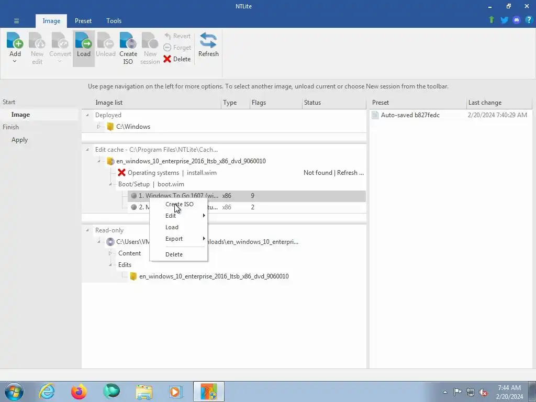Screen dimensions: 536x402
Task: Expand the C:\Windows tree node
Action: 99,127
